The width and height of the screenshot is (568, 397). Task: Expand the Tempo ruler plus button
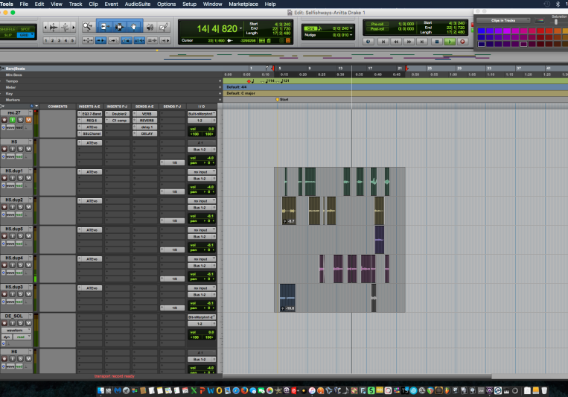[x=220, y=81]
